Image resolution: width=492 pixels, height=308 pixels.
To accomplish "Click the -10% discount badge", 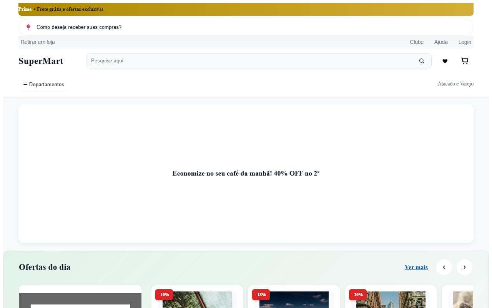I will click(x=164, y=295).
